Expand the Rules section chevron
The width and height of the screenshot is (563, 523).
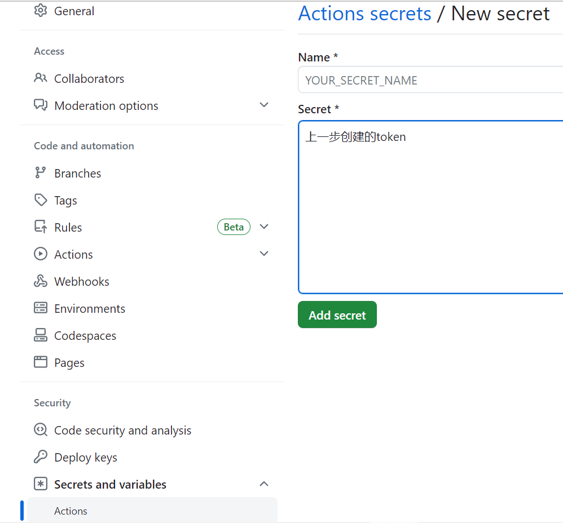point(264,227)
